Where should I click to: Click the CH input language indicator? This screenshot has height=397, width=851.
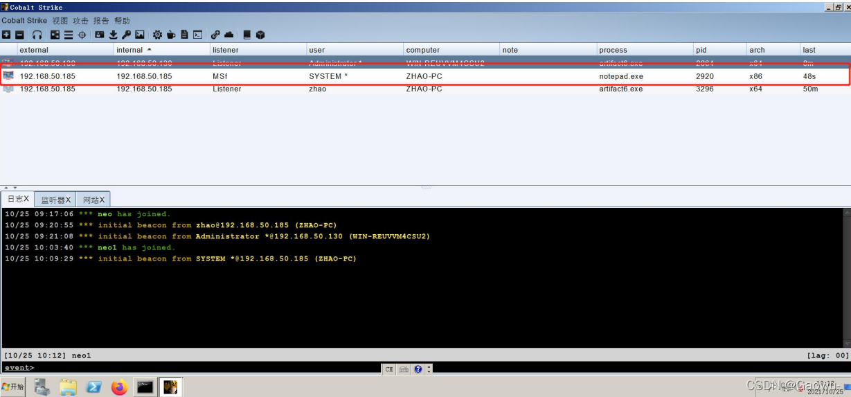pos(389,369)
